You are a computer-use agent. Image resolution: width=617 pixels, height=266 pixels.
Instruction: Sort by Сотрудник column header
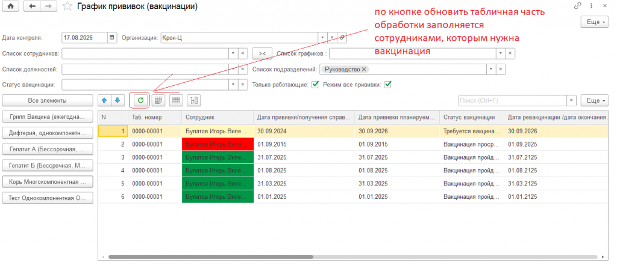(218, 117)
